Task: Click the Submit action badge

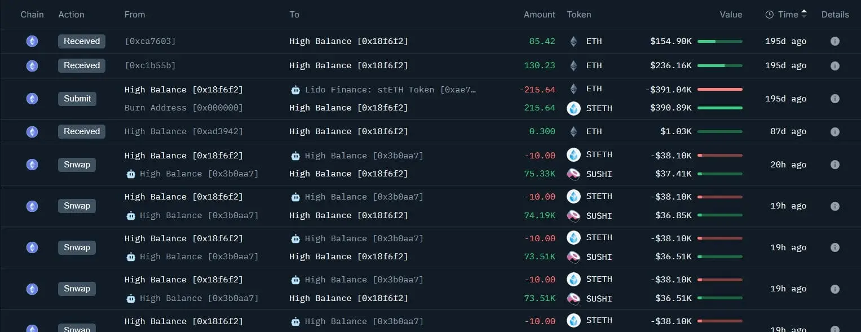Action: pyautogui.click(x=77, y=99)
